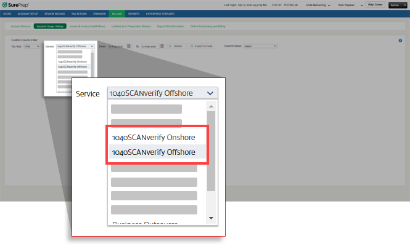This screenshot has height=247, width=410.
Task: Open the REVIEW WIZARD menu
Action: coord(55,14)
